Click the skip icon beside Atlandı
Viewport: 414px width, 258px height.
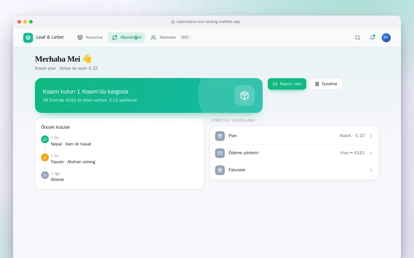pos(45,175)
